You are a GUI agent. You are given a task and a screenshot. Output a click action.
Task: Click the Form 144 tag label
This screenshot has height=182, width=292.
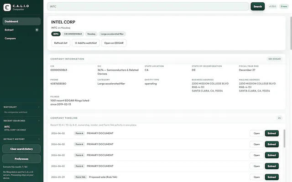pos(80,177)
